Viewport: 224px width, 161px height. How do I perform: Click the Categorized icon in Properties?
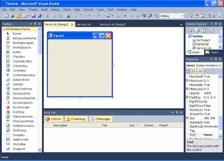point(189,71)
